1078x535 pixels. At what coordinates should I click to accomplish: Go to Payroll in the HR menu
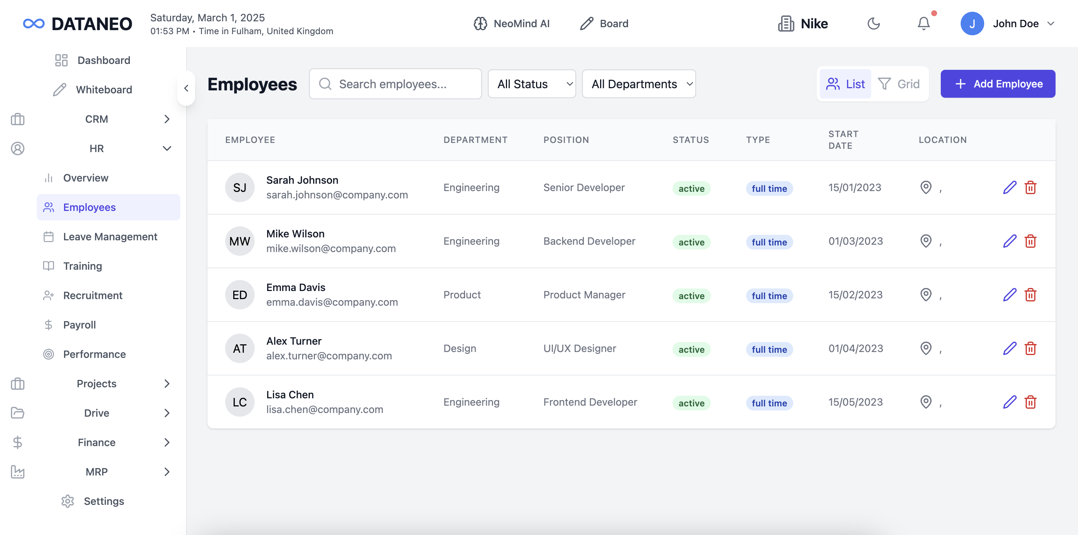pos(79,325)
